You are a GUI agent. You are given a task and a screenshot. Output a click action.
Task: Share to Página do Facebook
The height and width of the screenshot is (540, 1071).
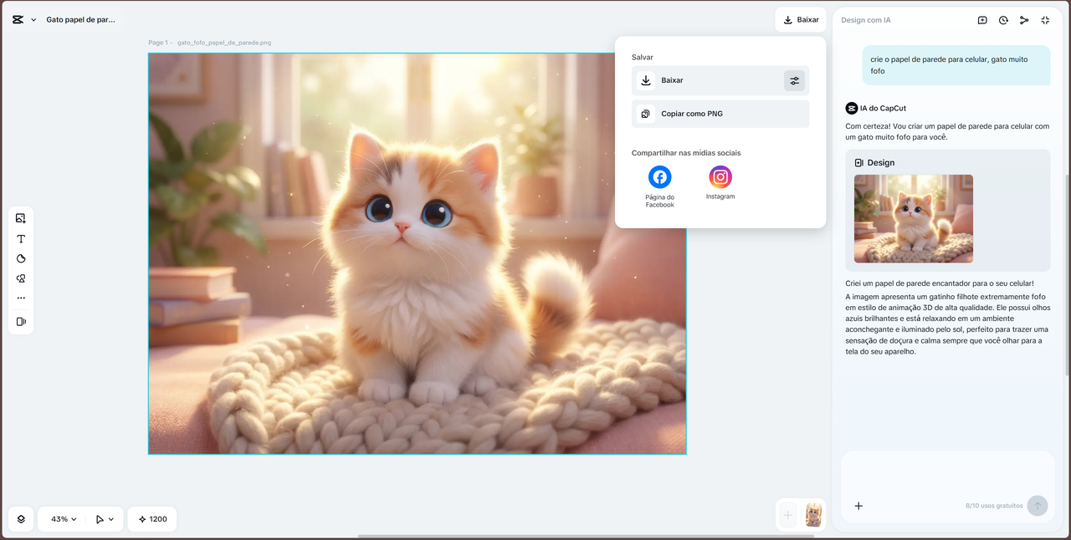tap(660, 186)
